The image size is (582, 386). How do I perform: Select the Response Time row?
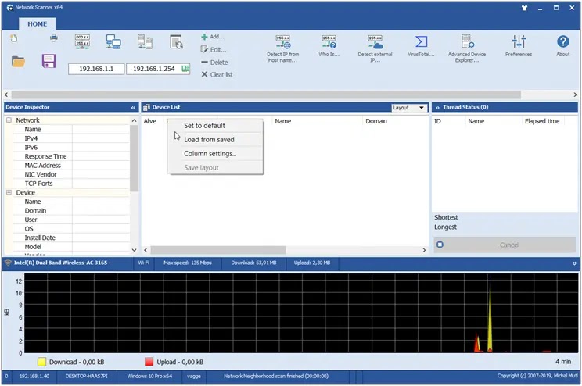pos(71,156)
